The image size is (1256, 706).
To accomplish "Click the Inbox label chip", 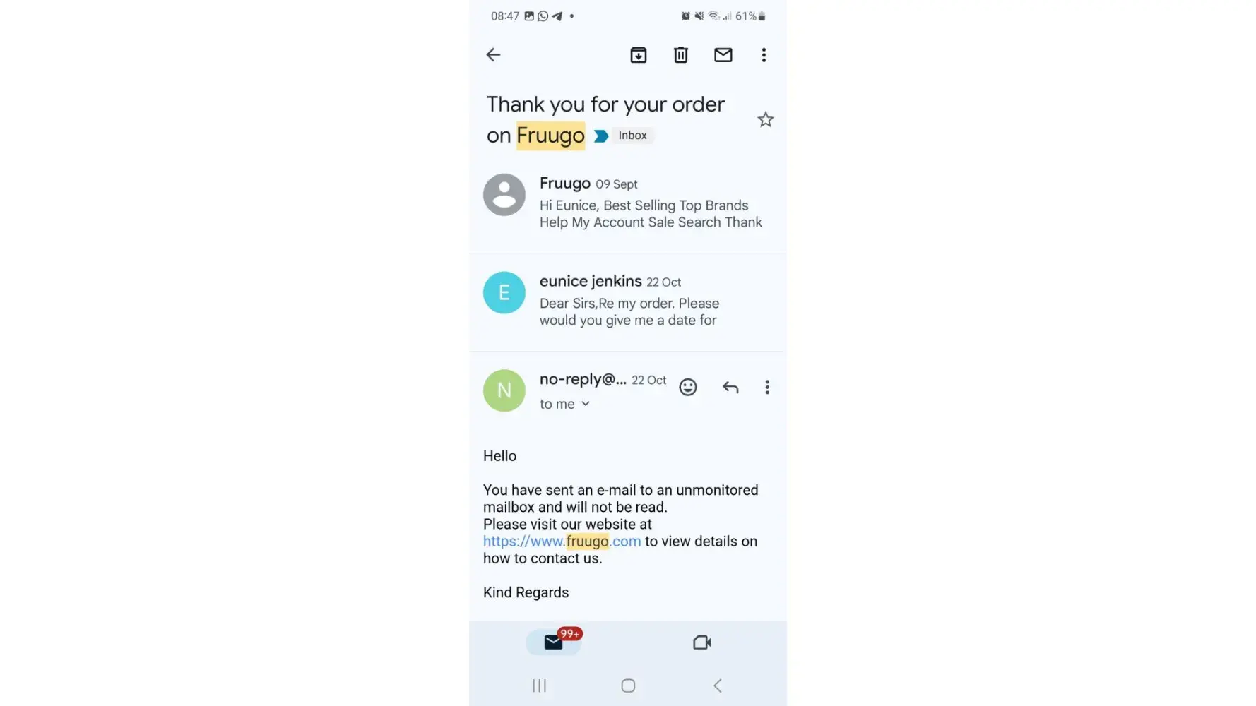I will (633, 136).
